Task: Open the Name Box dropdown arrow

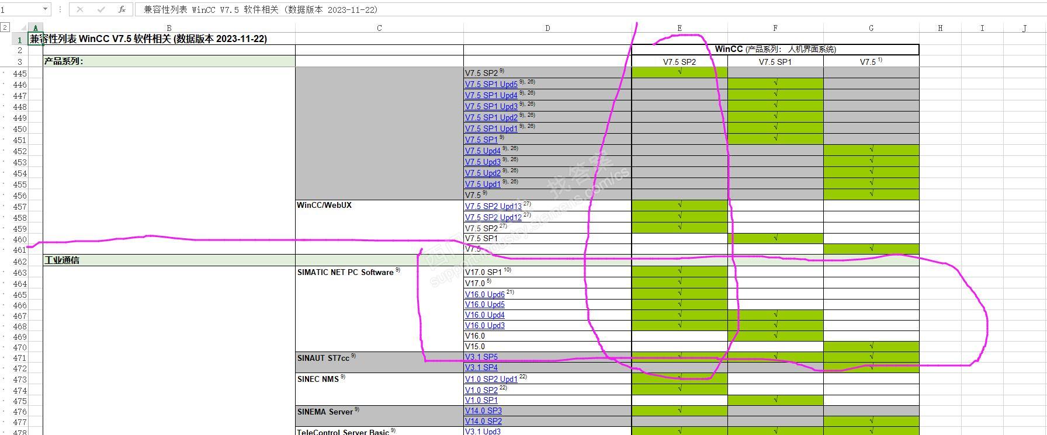Action: (45, 9)
